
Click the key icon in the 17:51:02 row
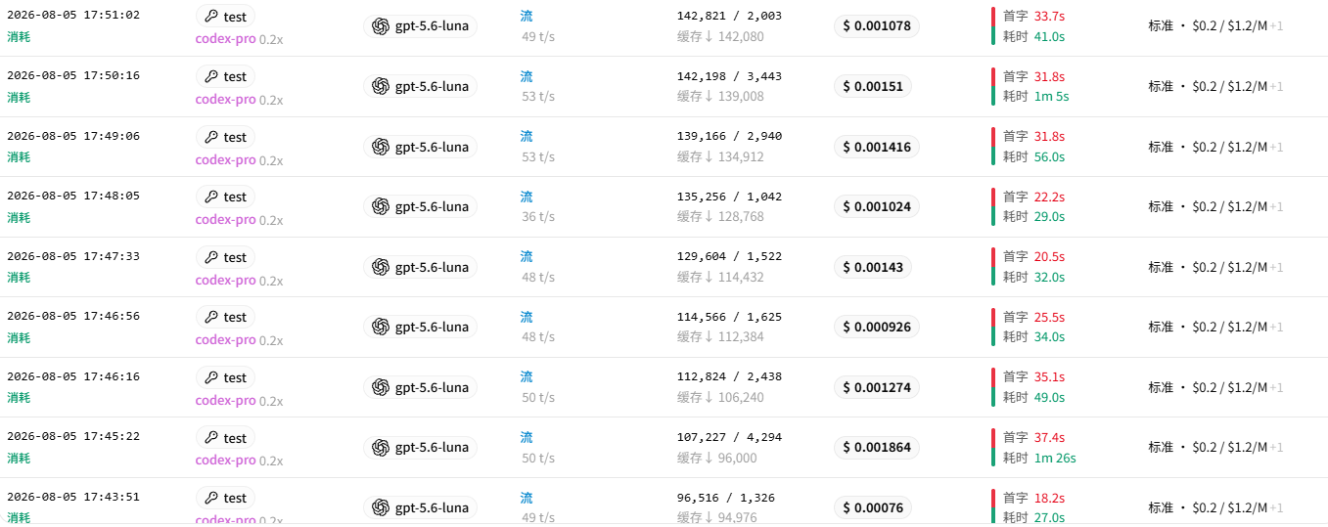point(211,16)
